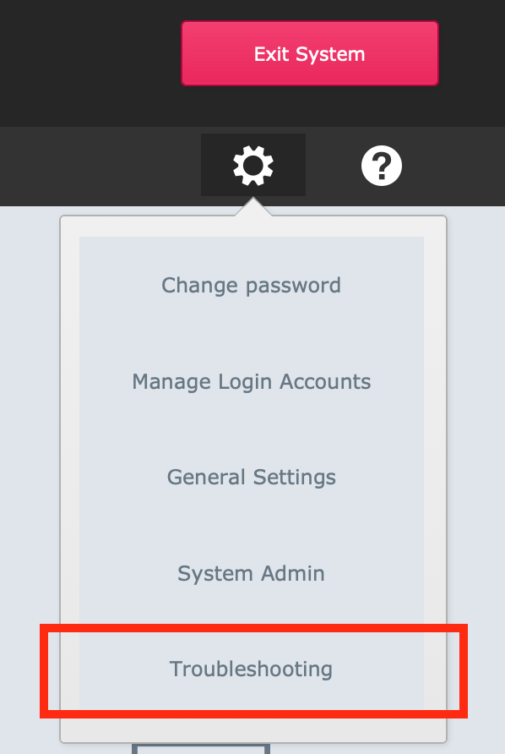Open the Troubleshooting menu item
This screenshot has height=754, width=505.
pyautogui.click(x=252, y=669)
